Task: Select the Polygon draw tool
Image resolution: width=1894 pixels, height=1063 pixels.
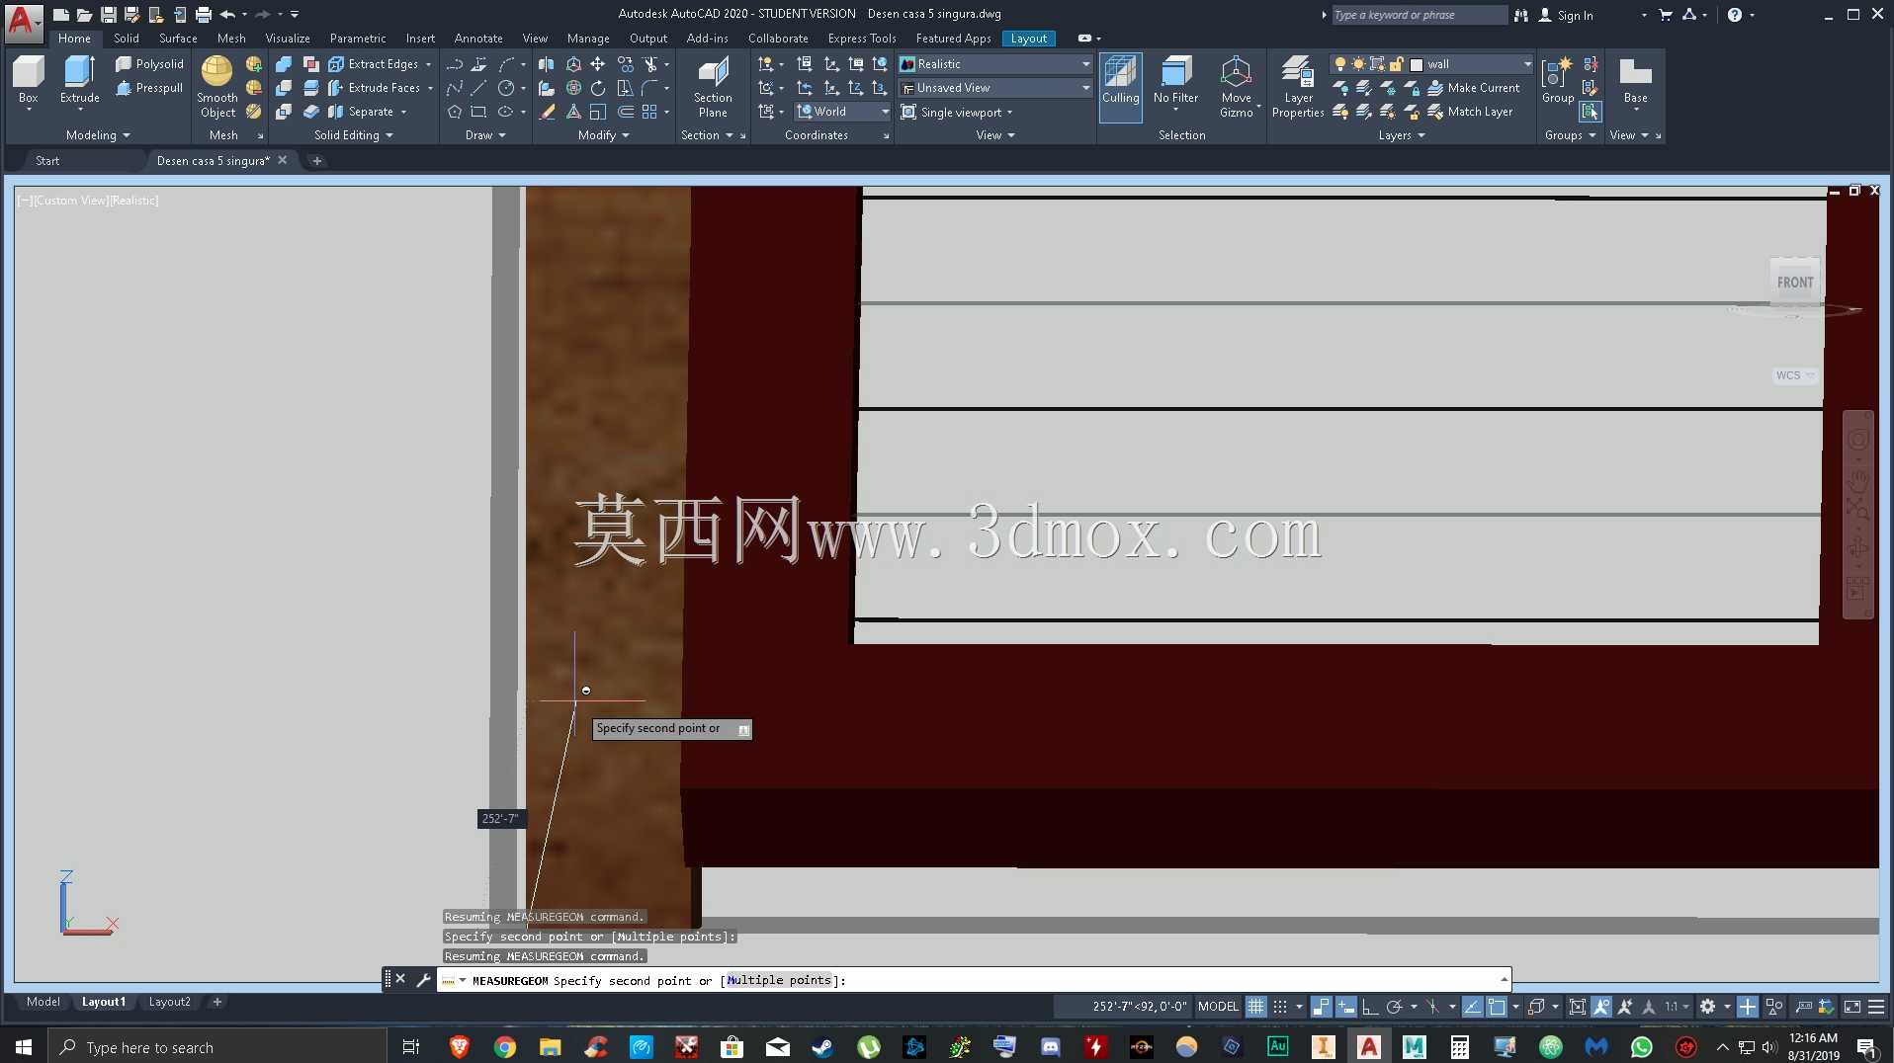Action: click(455, 112)
